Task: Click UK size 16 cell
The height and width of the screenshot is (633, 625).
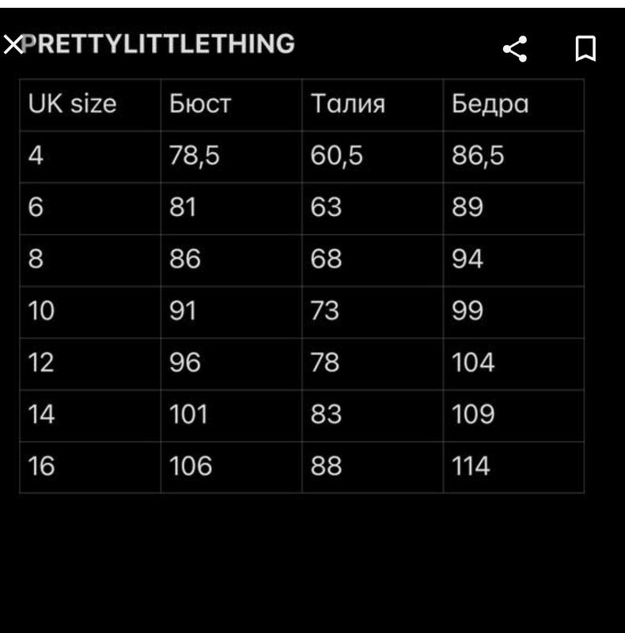Action: (x=90, y=467)
